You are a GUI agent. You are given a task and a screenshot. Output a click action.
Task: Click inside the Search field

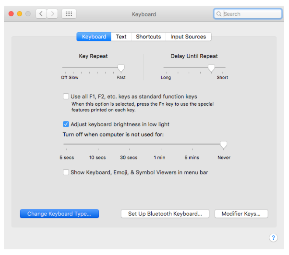click(251, 14)
